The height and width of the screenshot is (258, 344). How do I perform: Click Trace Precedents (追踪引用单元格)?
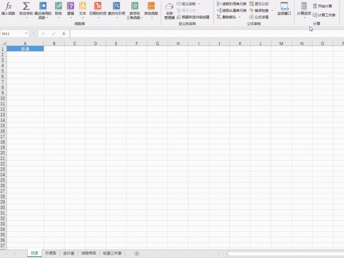click(x=231, y=4)
